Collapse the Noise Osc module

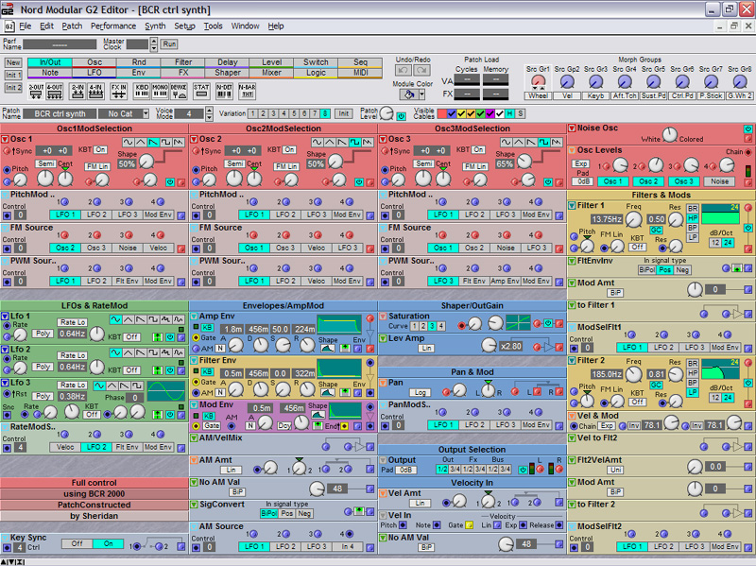click(572, 129)
